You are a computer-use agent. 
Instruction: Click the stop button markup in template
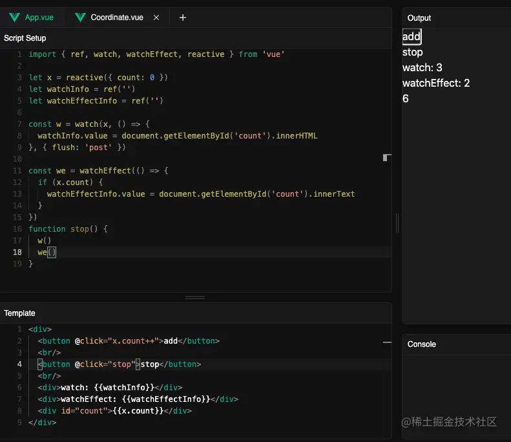pyautogui.click(x=120, y=364)
